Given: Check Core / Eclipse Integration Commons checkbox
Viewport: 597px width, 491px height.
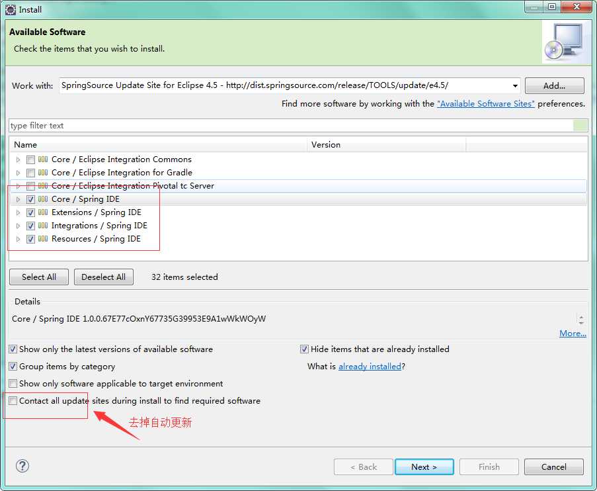Looking at the screenshot, I should (31, 159).
